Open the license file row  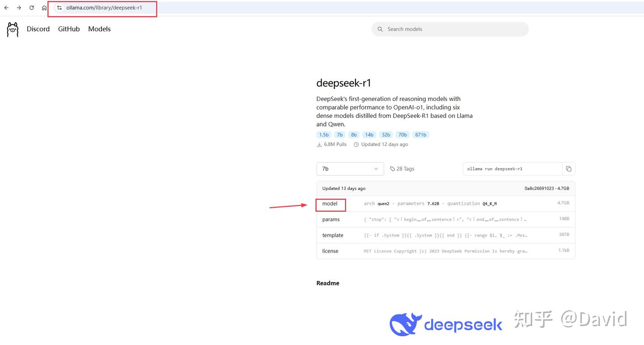(330, 251)
